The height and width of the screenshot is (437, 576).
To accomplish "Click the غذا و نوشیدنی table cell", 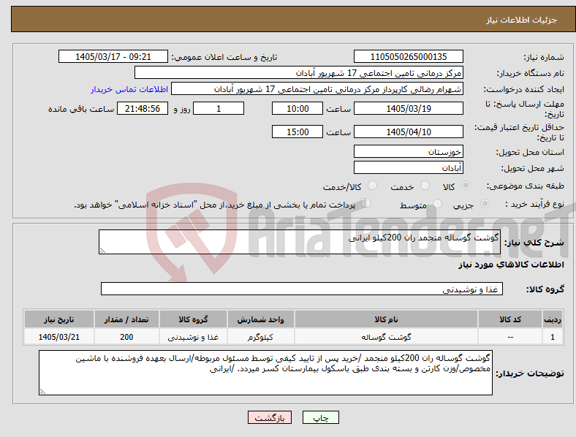I will coord(193,337).
